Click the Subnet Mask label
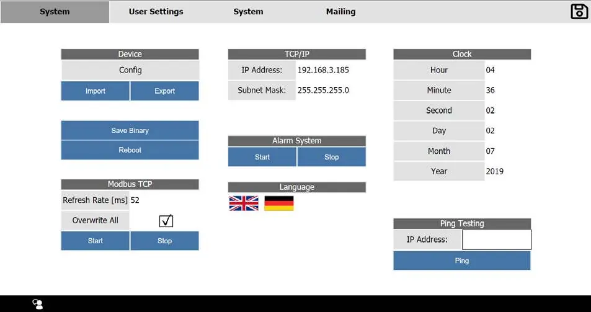Screen dimensions: 591x312 (262, 91)
